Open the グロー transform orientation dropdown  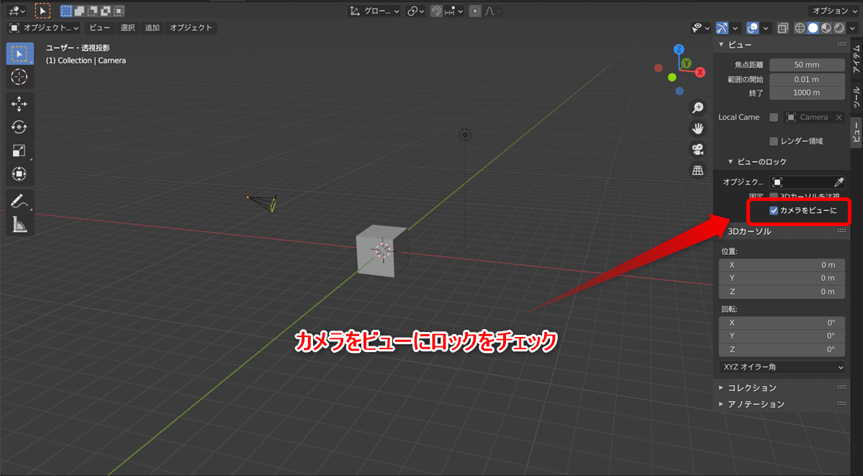[x=374, y=11]
